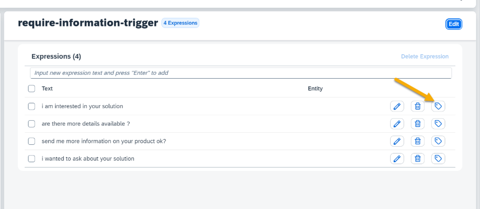Edit the "send me more information" expression
The width and height of the screenshot is (480, 209).
(x=397, y=141)
